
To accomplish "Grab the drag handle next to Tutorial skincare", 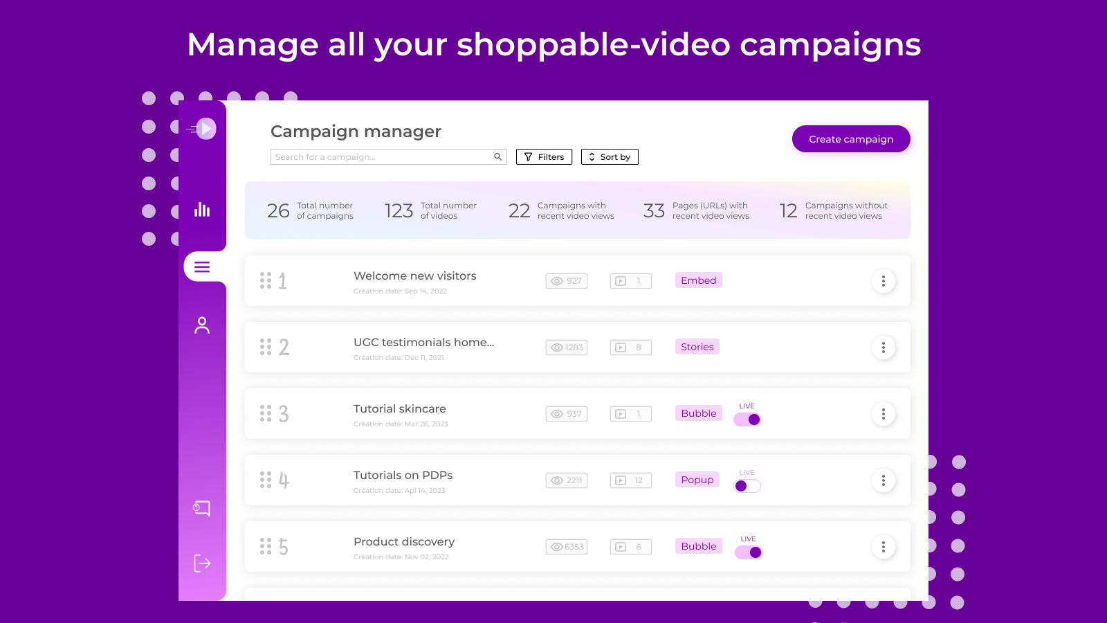I will [x=266, y=413].
